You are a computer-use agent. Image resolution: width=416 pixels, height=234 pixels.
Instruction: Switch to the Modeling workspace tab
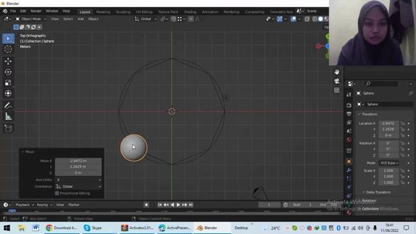point(103,12)
